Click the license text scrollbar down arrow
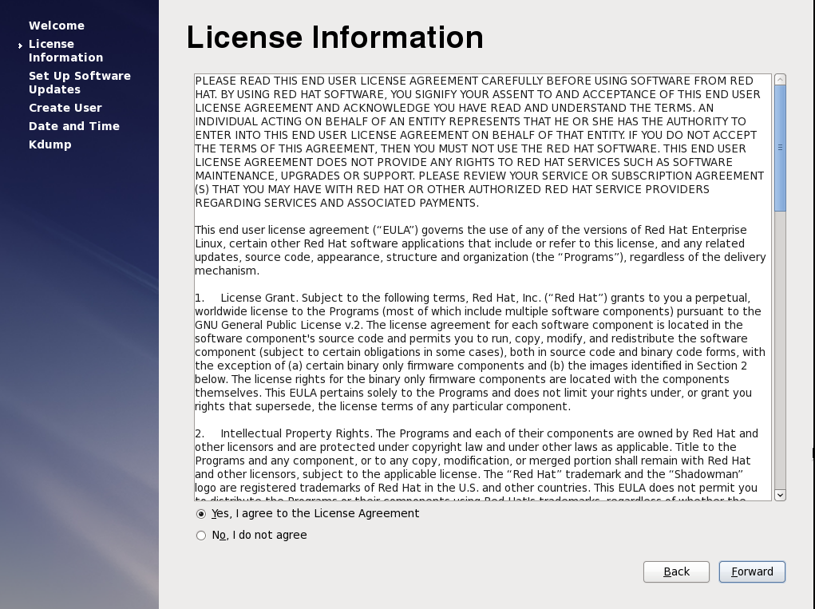The width and height of the screenshot is (815, 609). 780,495
